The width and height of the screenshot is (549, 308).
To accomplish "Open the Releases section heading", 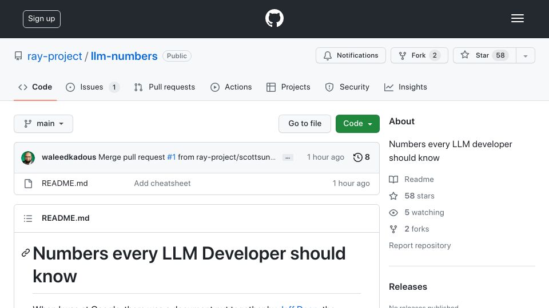I will coord(408,287).
